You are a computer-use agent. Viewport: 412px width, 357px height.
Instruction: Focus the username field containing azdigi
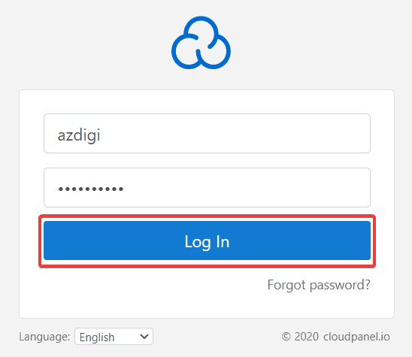coord(207,134)
